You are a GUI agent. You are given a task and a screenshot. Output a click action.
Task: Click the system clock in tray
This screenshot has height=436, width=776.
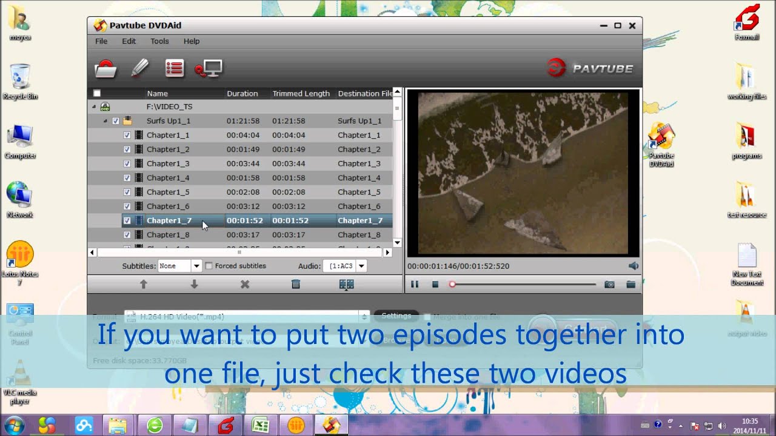pos(750,425)
